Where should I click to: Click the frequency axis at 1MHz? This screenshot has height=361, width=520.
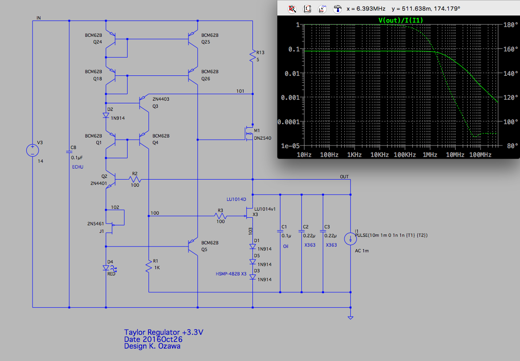pos(430,155)
